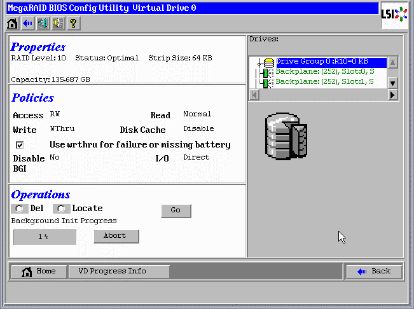Open help with the question mark icon
Image resolution: width=414 pixels, height=309 pixels.
click(73, 24)
